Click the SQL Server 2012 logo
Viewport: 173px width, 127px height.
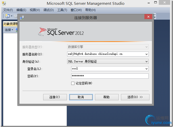(62, 32)
